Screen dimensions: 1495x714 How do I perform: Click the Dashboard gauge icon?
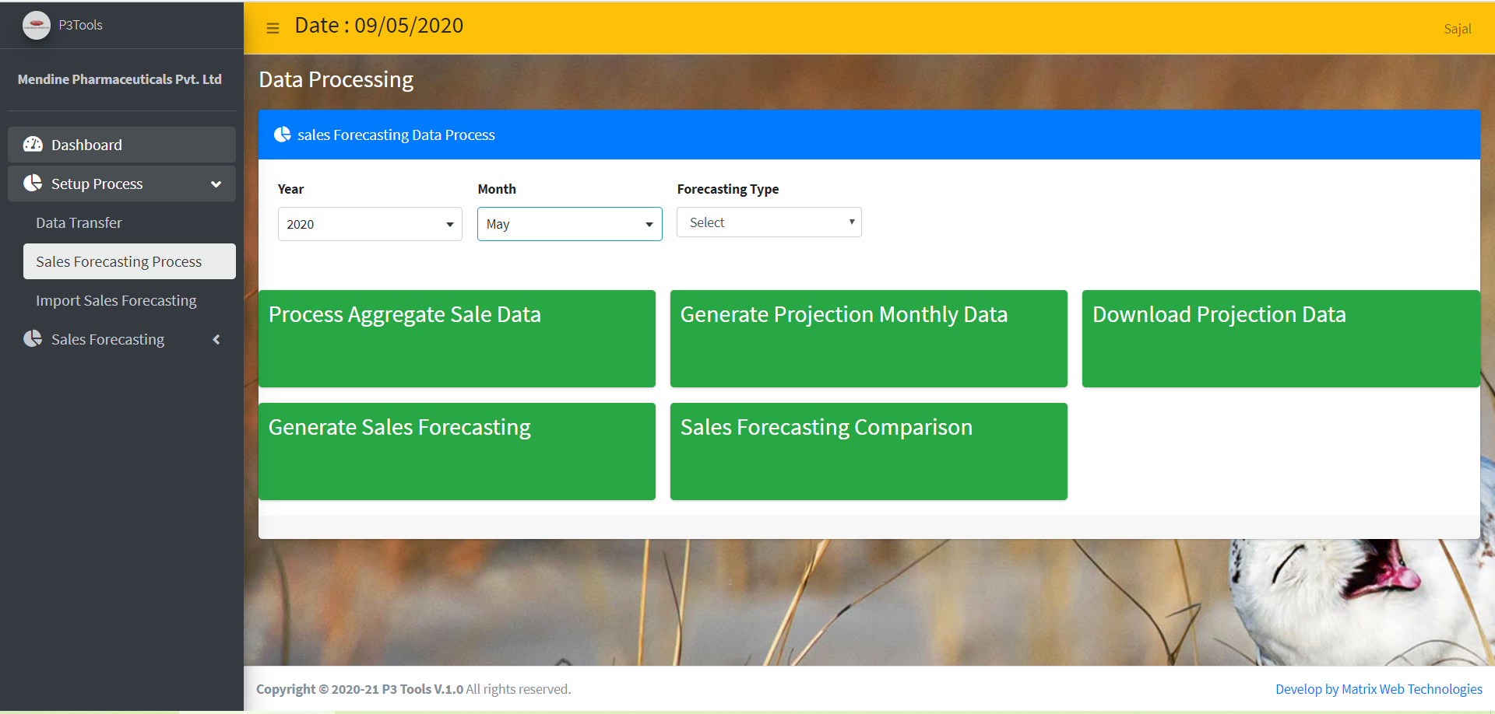click(33, 145)
